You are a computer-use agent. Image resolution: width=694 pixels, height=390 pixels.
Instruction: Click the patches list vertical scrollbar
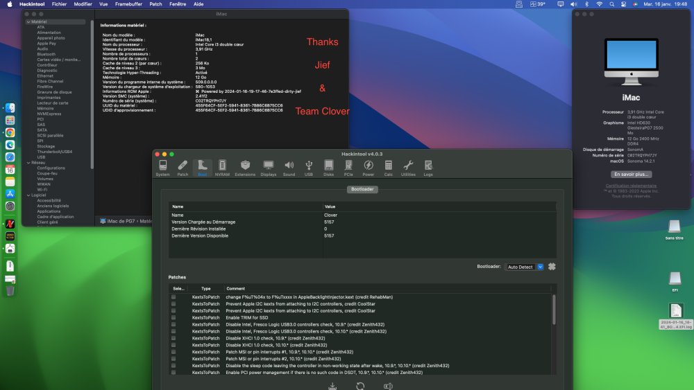(x=554, y=309)
